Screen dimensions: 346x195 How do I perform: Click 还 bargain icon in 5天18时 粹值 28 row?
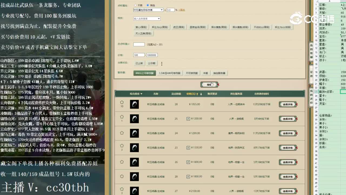(x=188, y=177)
